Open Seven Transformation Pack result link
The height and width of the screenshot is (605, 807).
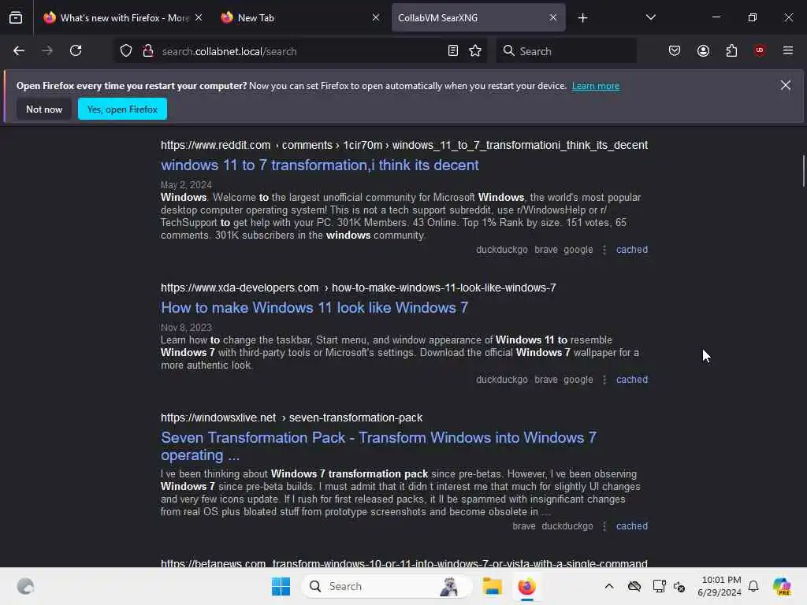coord(378,446)
